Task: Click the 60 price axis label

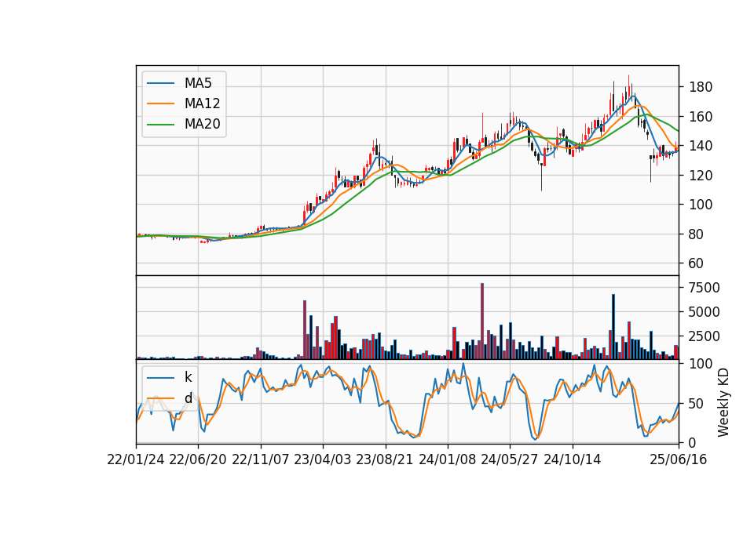Action: coord(697,264)
